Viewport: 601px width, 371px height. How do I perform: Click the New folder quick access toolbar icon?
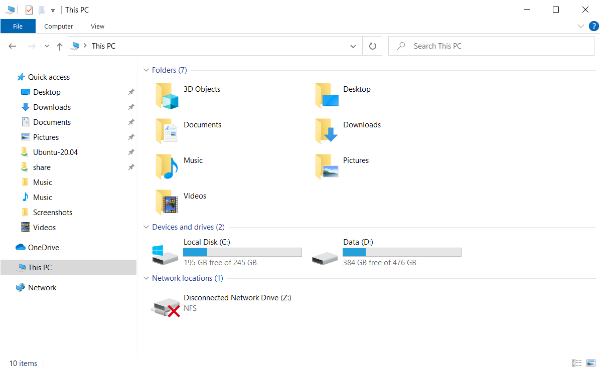pos(42,10)
